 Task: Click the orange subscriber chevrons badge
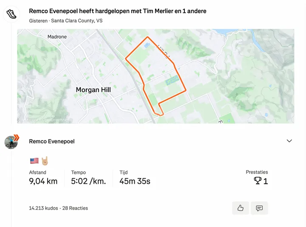[16, 137]
